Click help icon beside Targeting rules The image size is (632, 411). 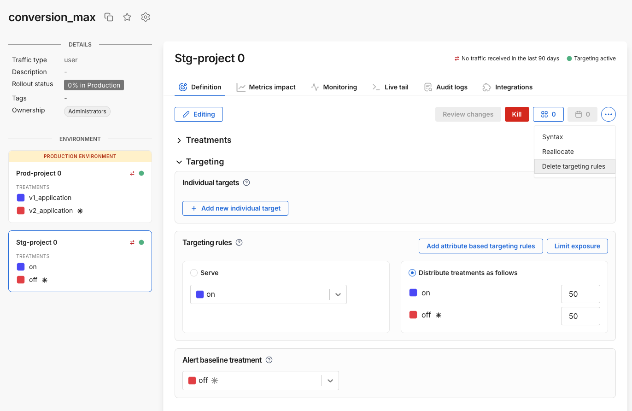click(x=239, y=242)
